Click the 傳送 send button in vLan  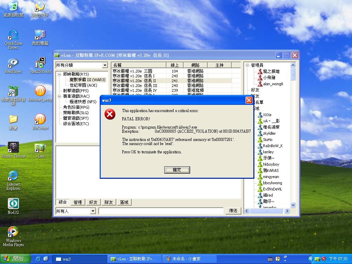233,211
